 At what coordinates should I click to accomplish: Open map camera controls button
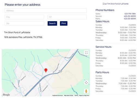(86, 83)
